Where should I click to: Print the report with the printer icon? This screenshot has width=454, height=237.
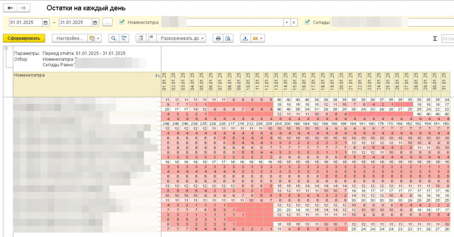[218, 38]
